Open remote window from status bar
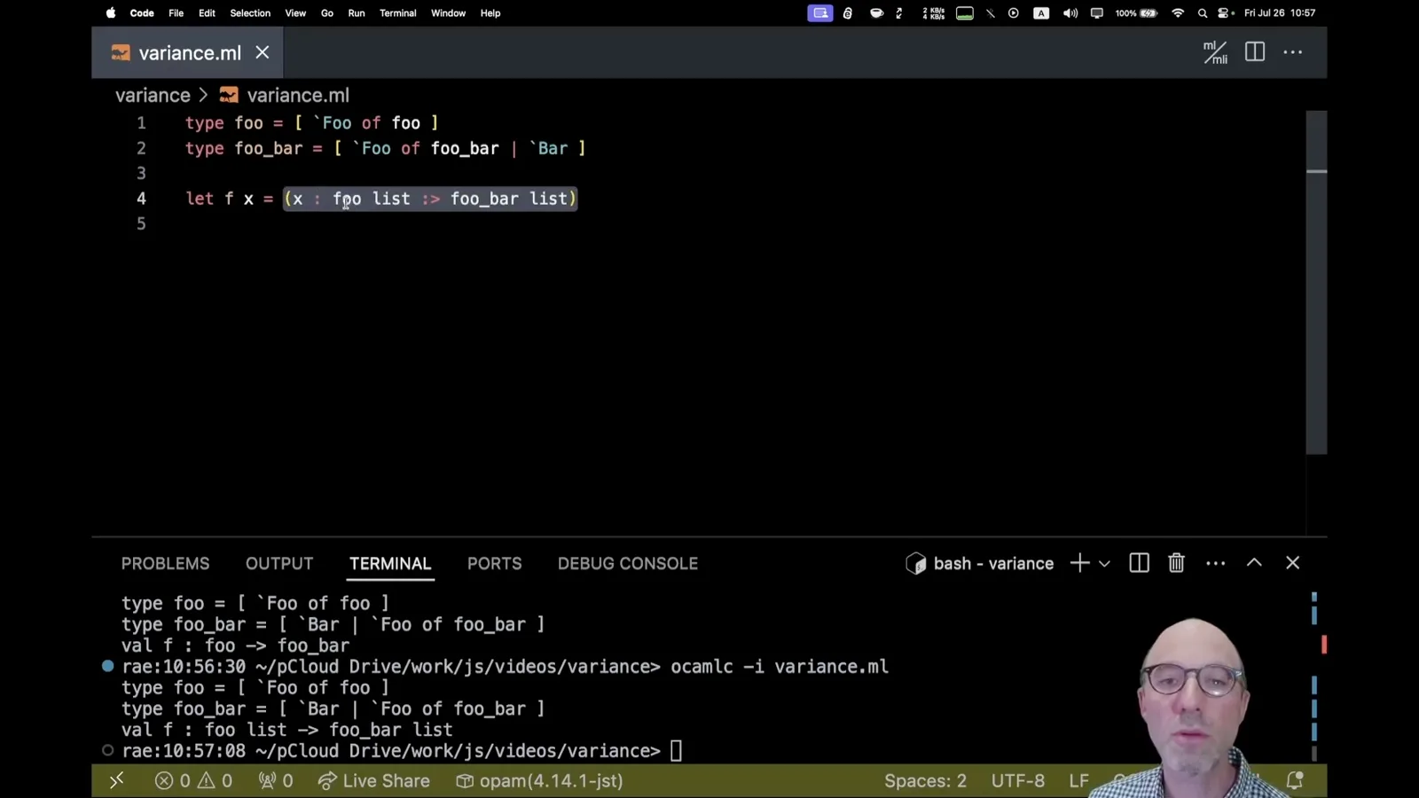Image resolution: width=1419 pixels, height=798 pixels. point(116,780)
